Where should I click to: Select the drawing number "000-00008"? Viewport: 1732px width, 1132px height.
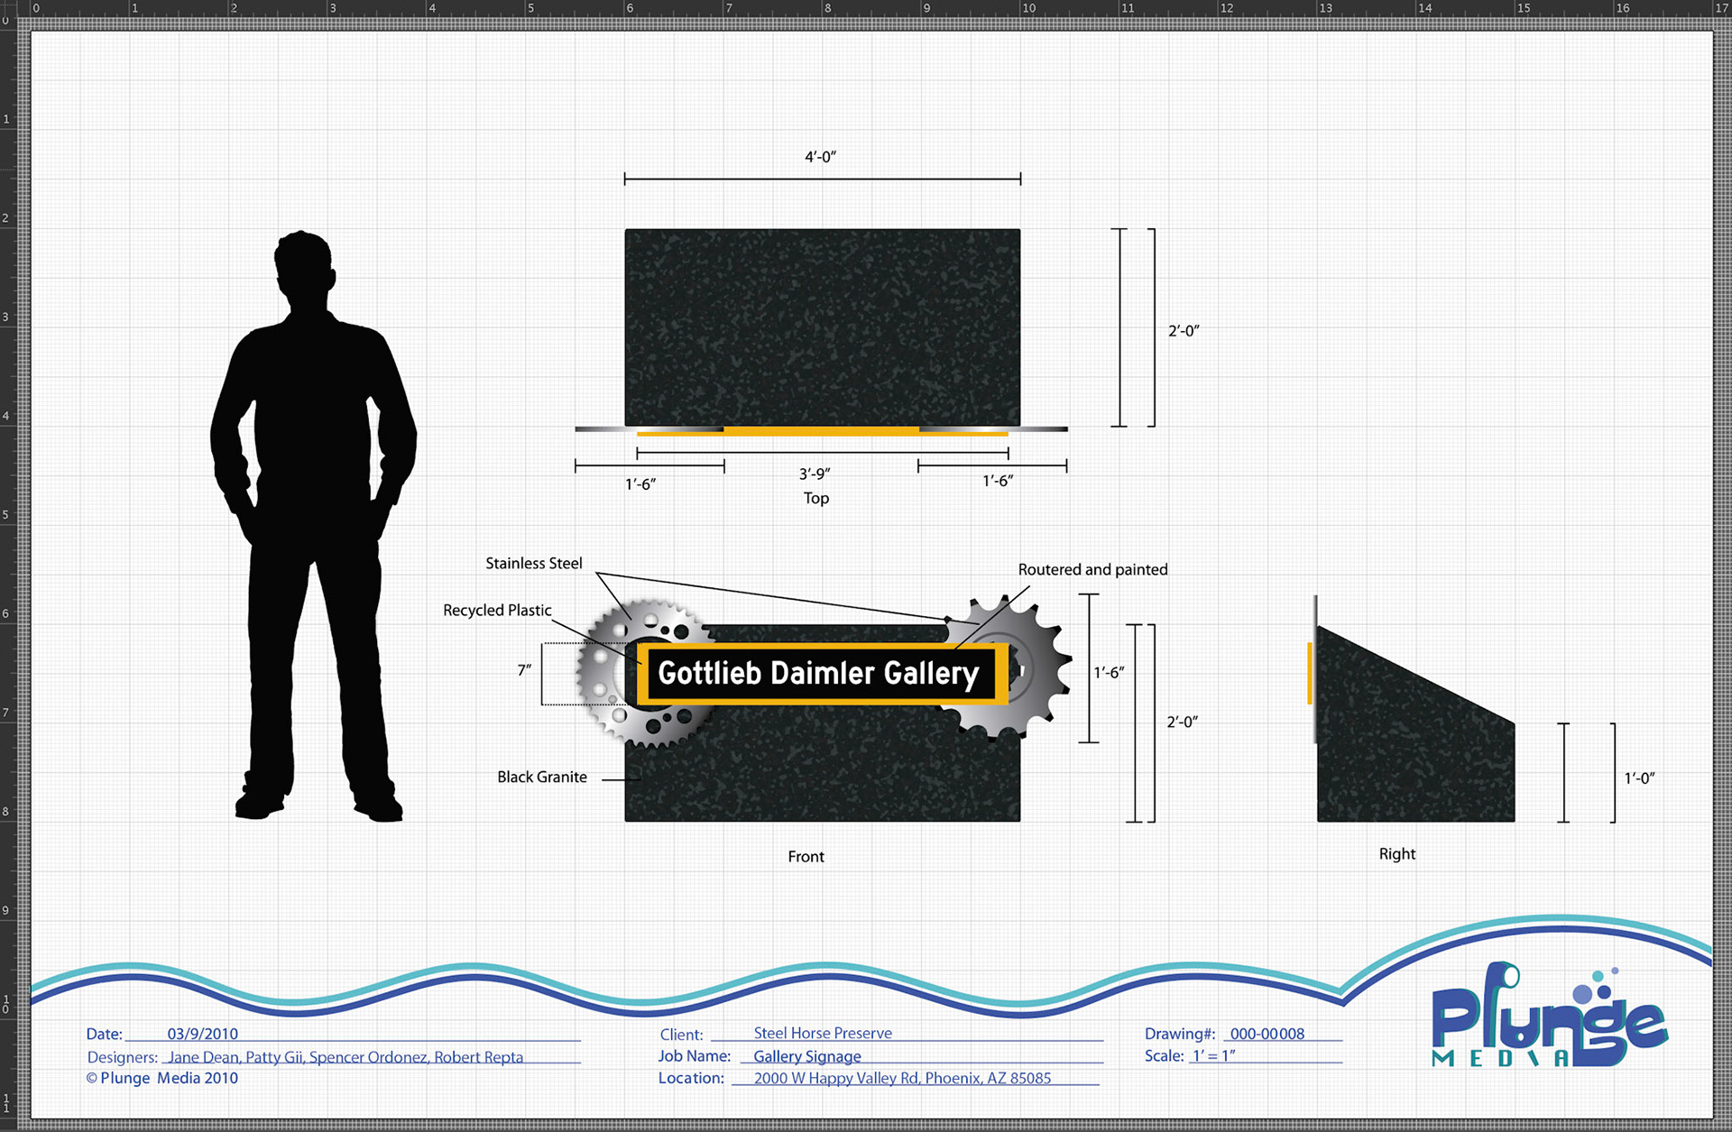click(1267, 1034)
